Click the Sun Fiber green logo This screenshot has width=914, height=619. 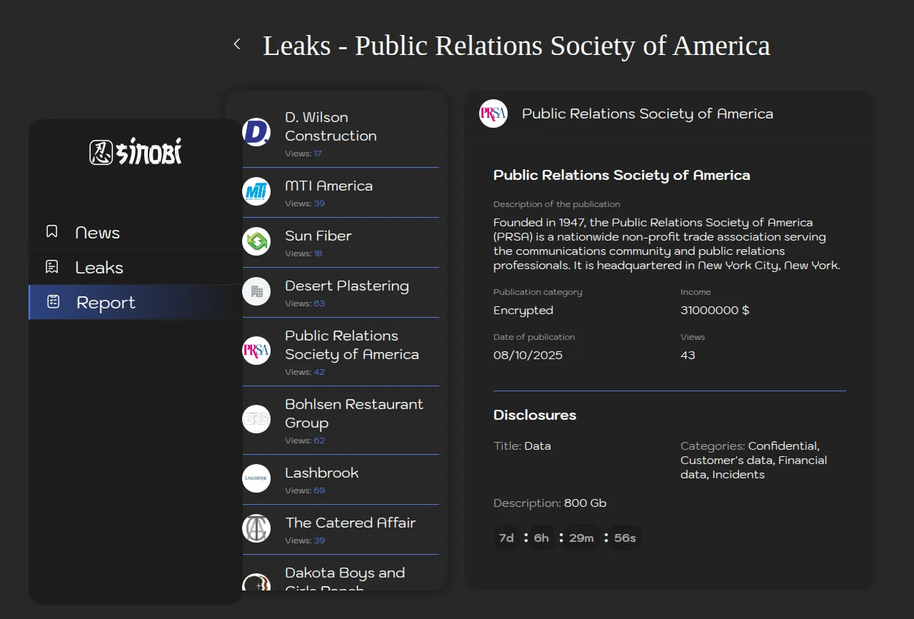pos(256,241)
